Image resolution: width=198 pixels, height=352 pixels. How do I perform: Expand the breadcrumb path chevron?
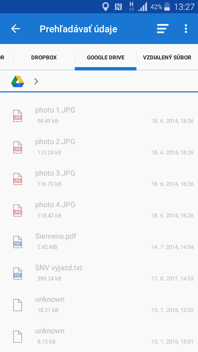coord(36,81)
